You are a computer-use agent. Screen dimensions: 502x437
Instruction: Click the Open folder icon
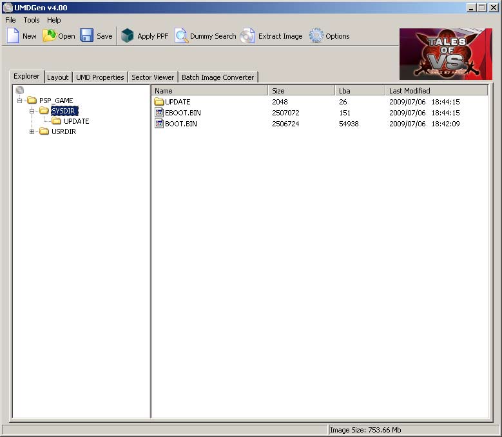tap(50, 35)
